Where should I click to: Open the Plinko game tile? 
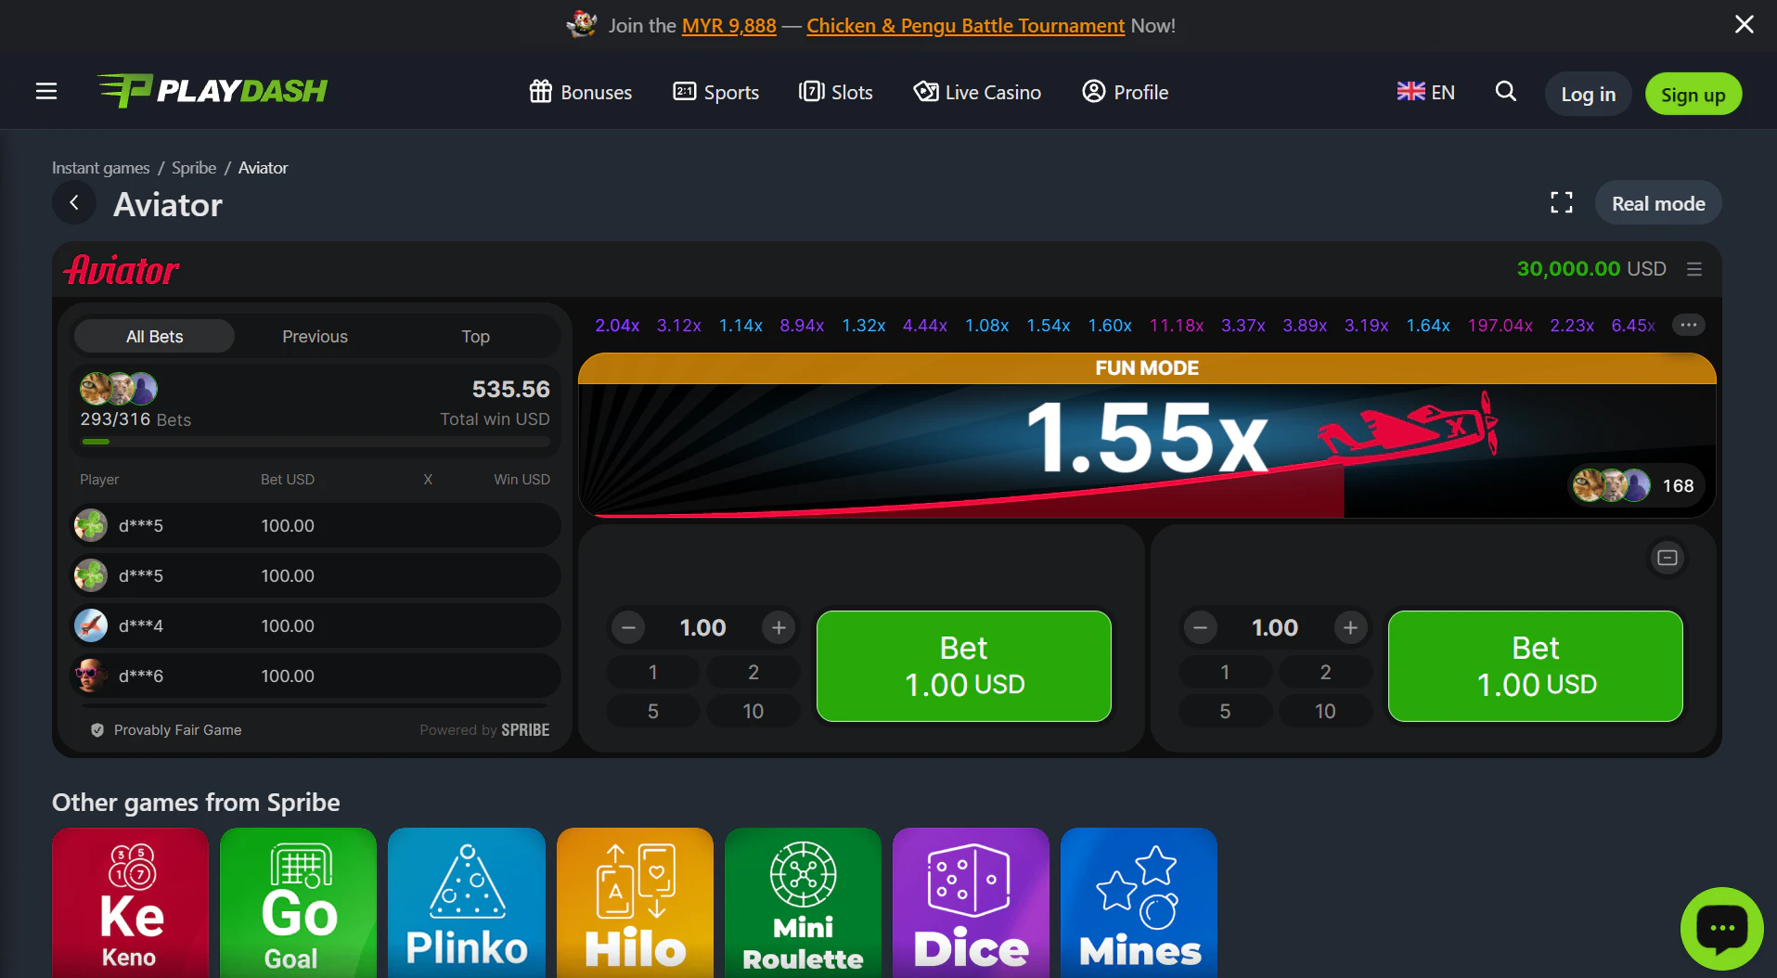[467, 902]
